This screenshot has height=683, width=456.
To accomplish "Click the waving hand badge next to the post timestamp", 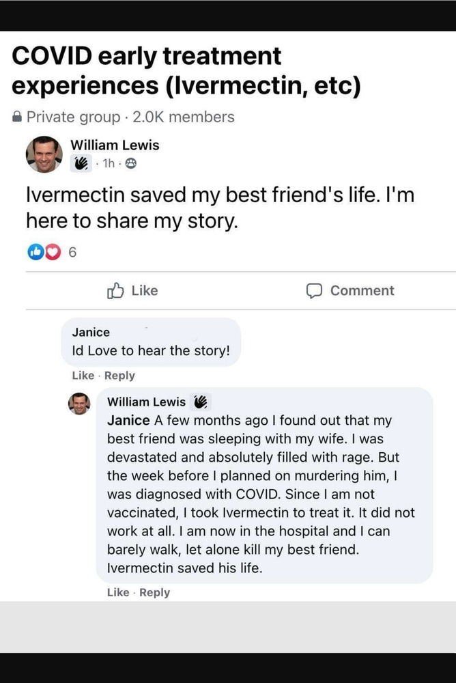I will (81, 163).
